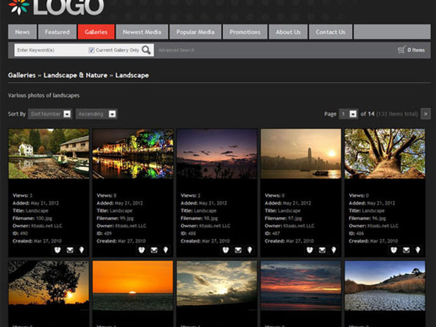This screenshot has width=436, height=327.
Task: Open the Sort Number dropdown
Action: point(50,114)
